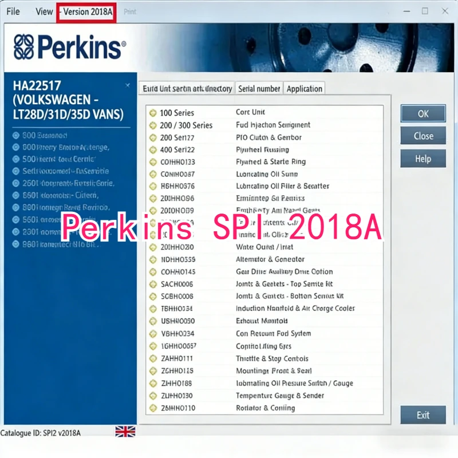The height and width of the screenshot is (458, 458).
Task: Click the bullet beside sidebar item starting 2601
Action: click(x=16, y=183)
